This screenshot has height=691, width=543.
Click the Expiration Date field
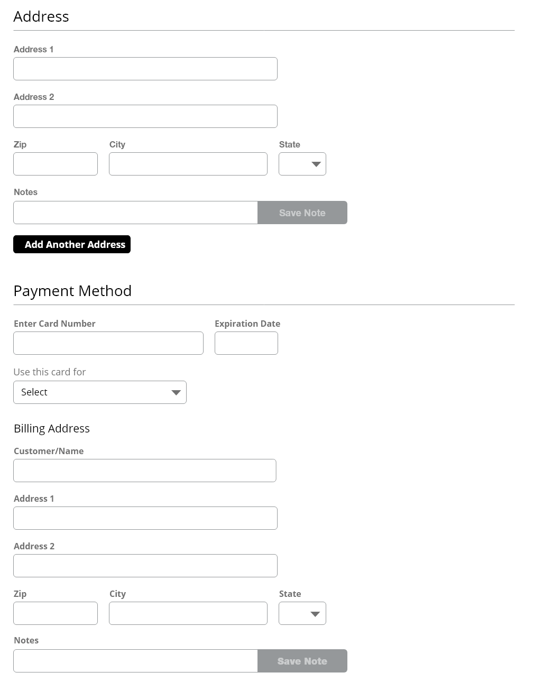tap(246, 343)
